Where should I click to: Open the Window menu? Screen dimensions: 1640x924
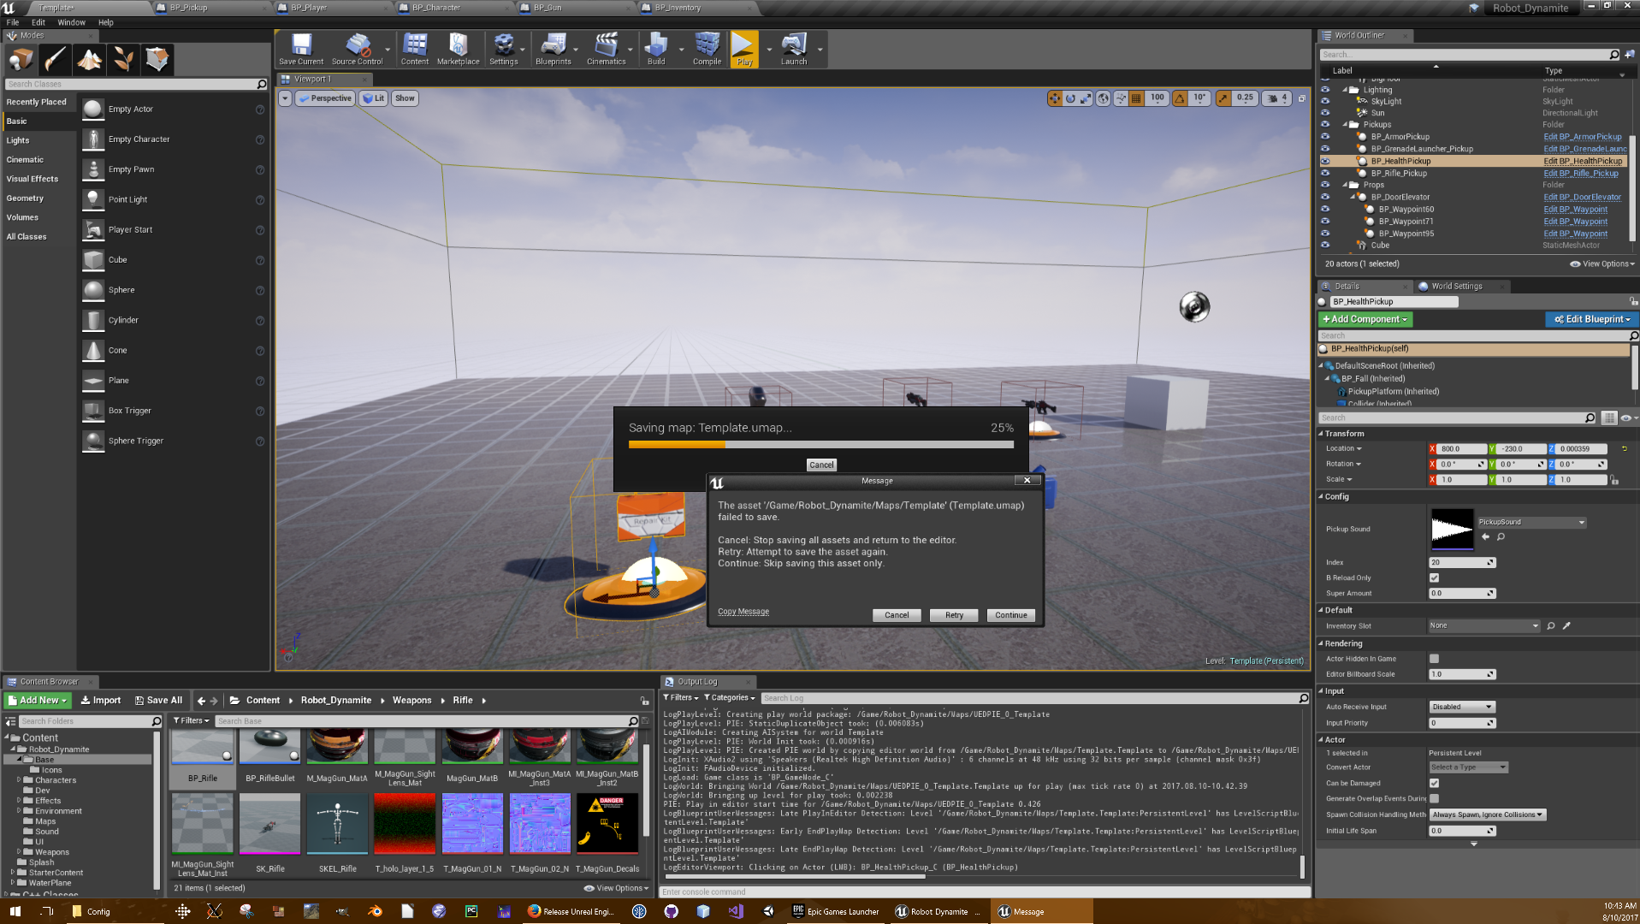[x=71, y=22]
